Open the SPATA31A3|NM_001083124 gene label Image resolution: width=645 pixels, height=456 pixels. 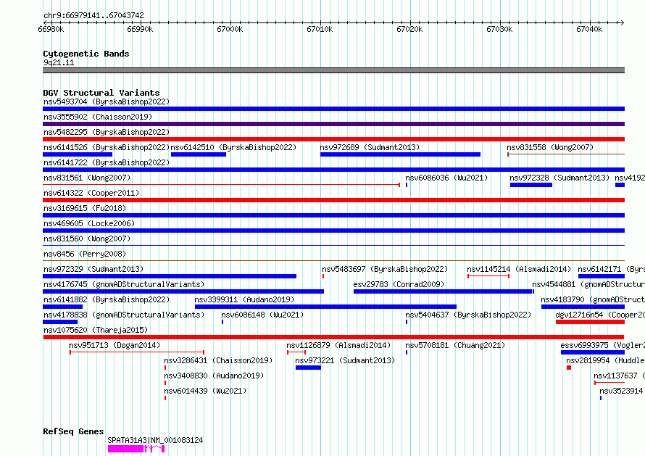[x=155, y=440]
